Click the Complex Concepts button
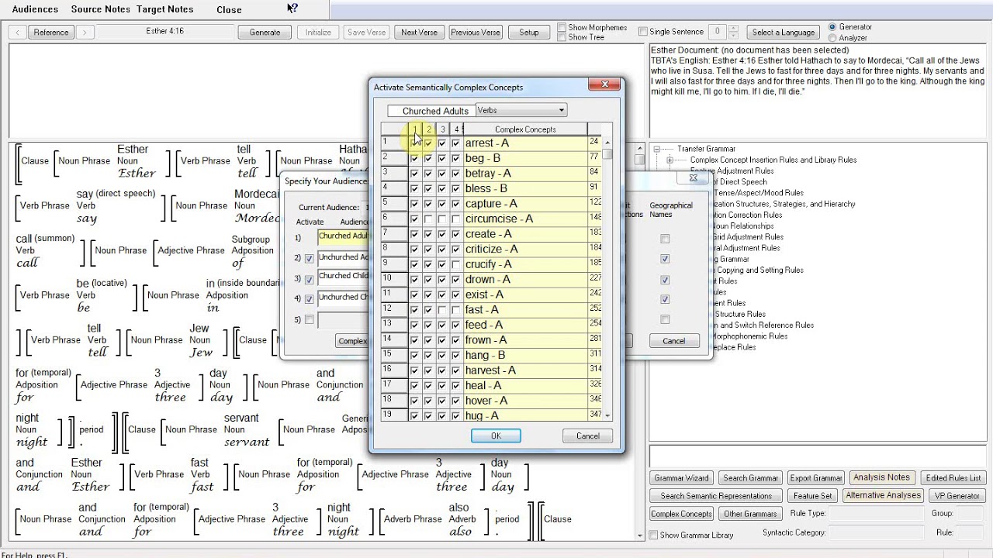The image size is (993, 558). coord(681,514)
